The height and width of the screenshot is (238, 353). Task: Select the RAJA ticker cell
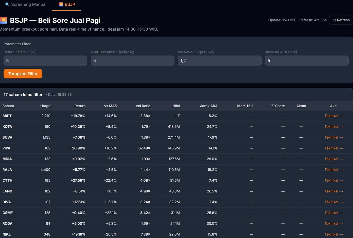tap(7, 170)
